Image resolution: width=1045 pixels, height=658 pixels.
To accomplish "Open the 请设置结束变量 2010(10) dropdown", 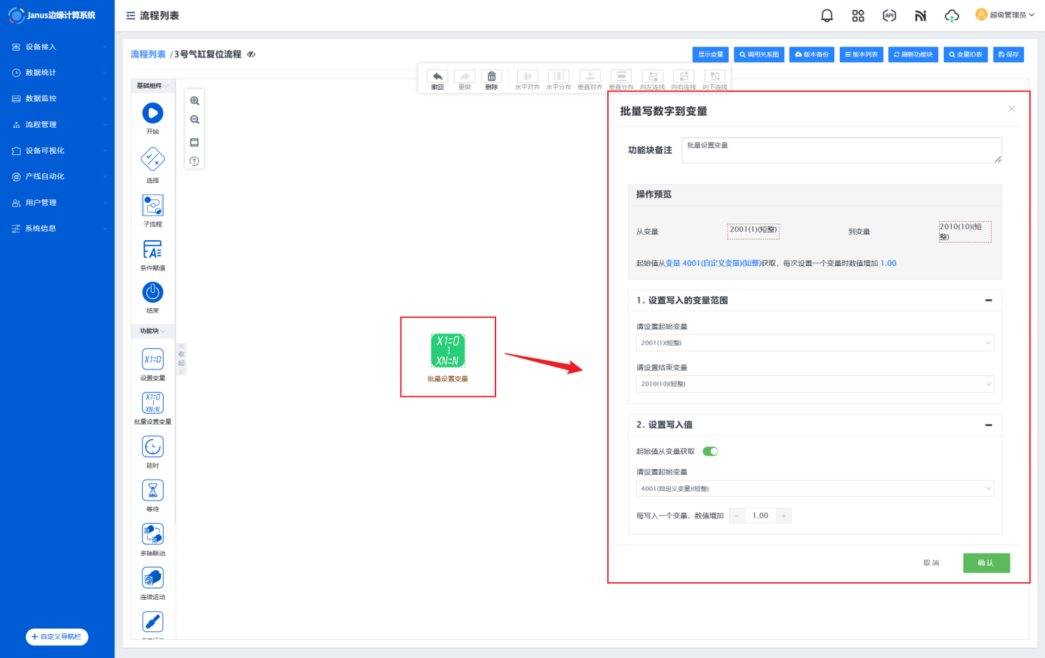I will click(814, 384).
